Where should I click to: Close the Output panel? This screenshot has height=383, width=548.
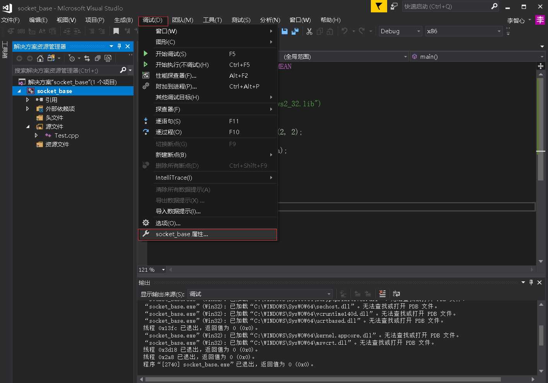[539, 283]
